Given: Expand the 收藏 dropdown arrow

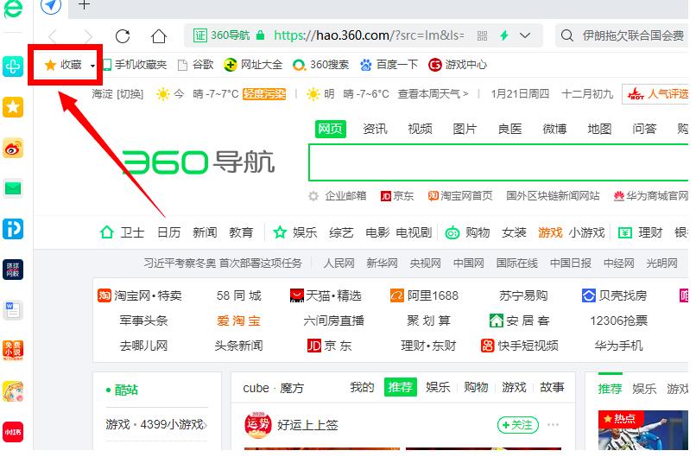Looking at the screenshot, I should (92, 66).
